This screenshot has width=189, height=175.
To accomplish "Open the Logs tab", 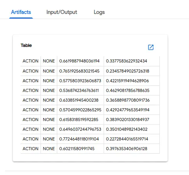I will pos(99,12).
